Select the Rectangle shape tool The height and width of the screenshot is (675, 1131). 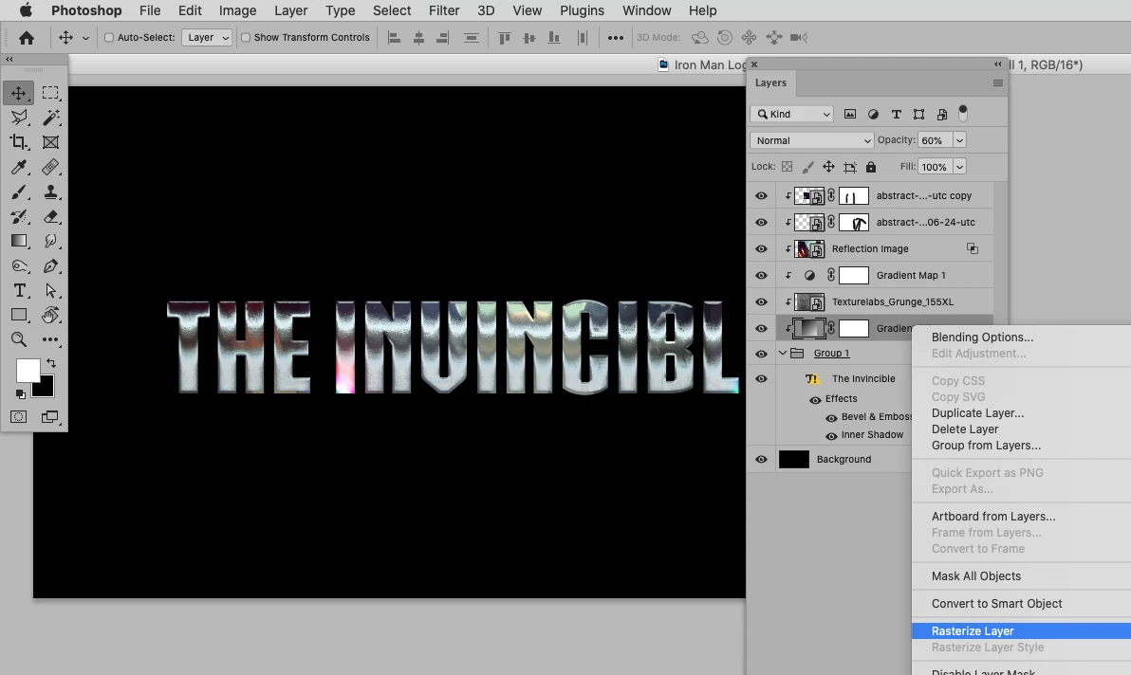(19, 315)
